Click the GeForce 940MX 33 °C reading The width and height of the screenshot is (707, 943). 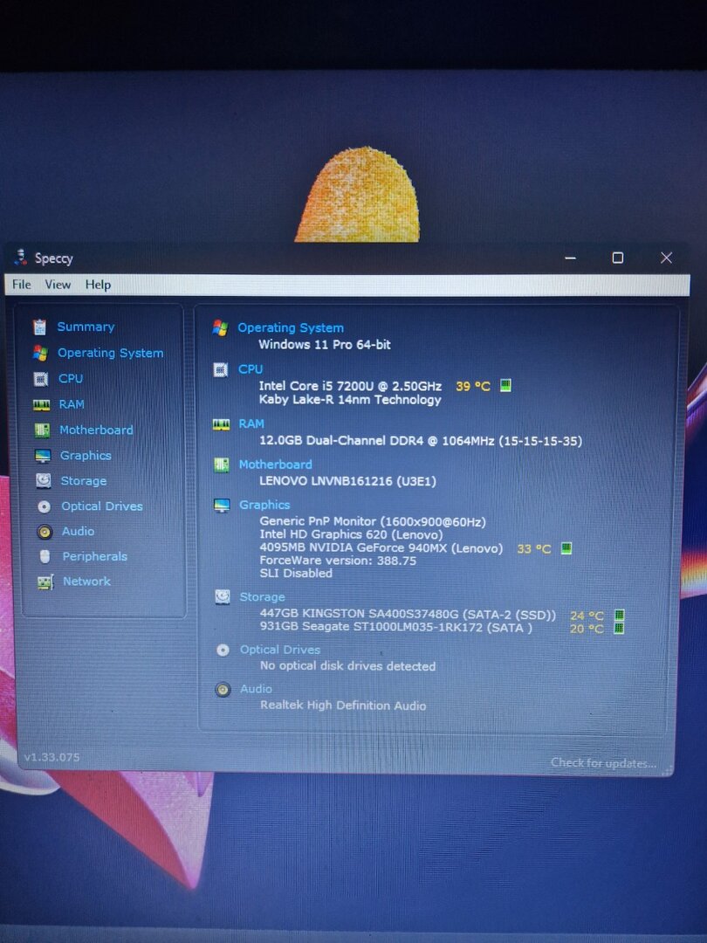point(534,548)
